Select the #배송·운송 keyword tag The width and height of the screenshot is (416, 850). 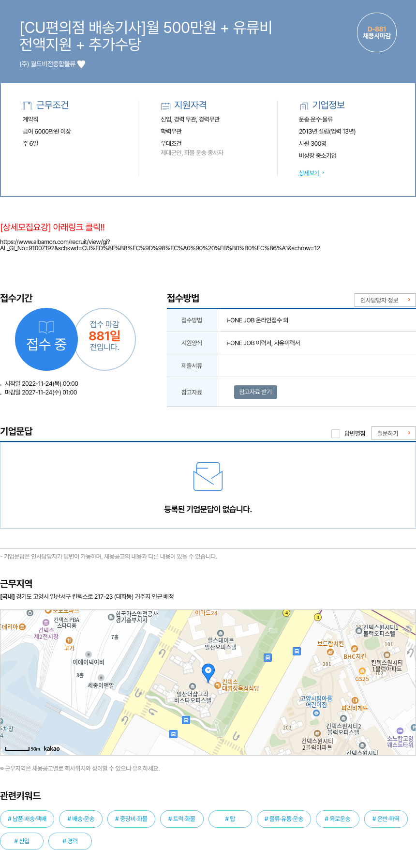(x=81, y=819)
